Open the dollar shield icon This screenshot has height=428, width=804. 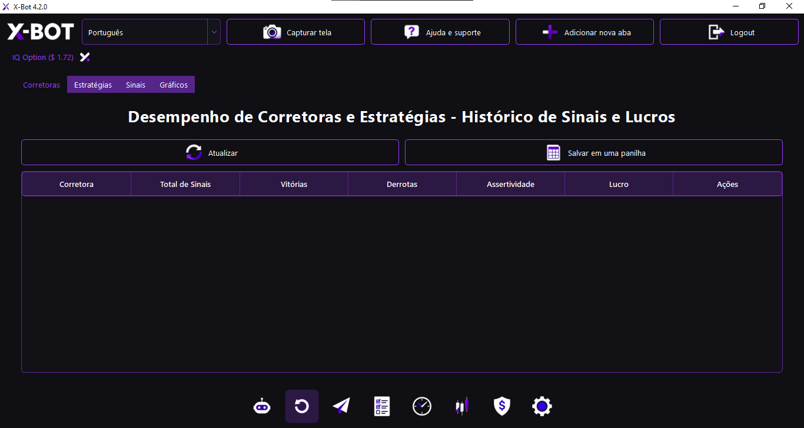point(501,406)
